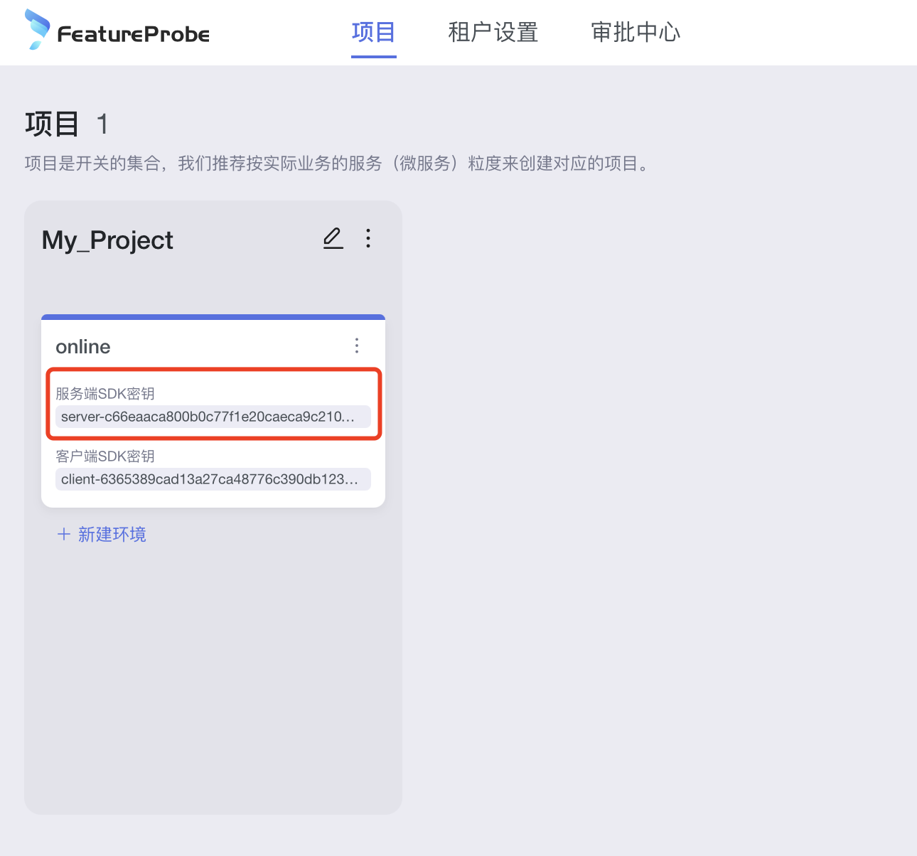Screen dimensions: 917x856
Task: Click the project count number 1
Action: [102, 124]
